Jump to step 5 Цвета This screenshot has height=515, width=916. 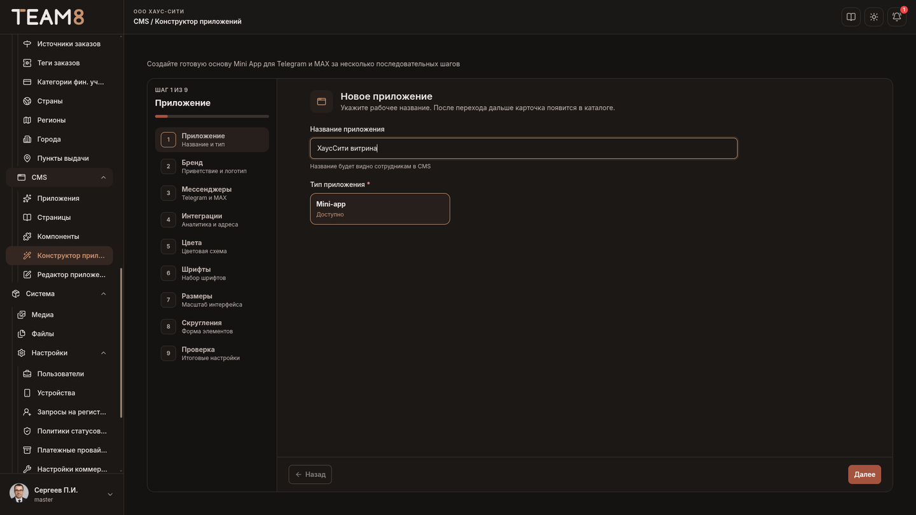pos(212,247)
